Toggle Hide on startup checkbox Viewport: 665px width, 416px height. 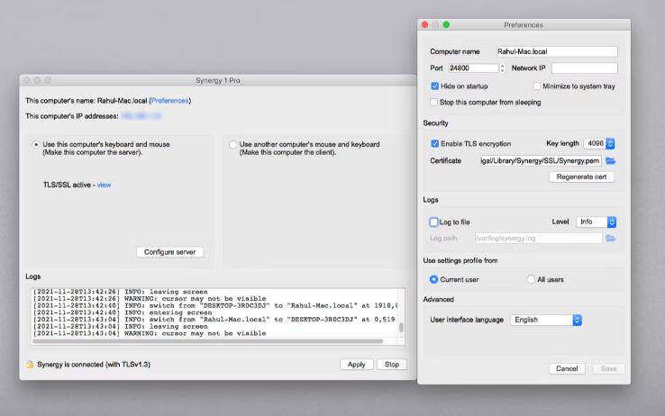pos(434,86)
